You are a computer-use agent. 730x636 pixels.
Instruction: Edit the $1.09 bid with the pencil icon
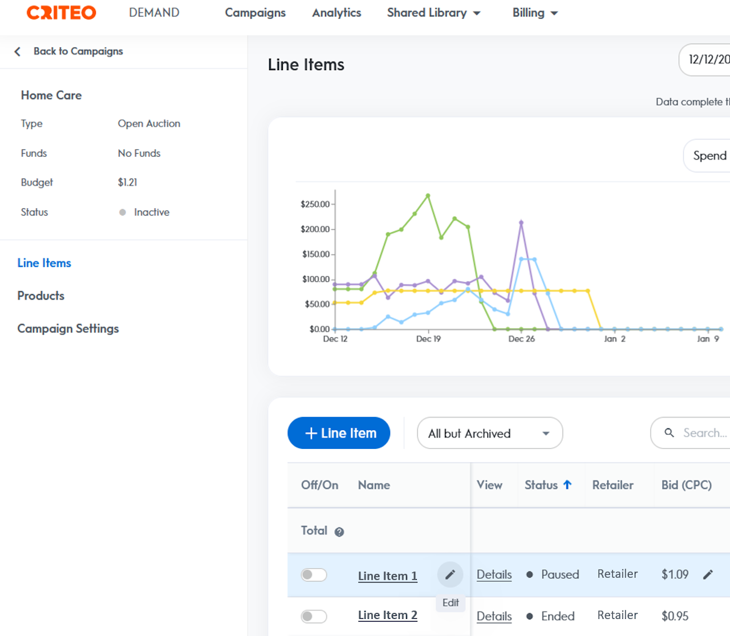click(708, 574)
